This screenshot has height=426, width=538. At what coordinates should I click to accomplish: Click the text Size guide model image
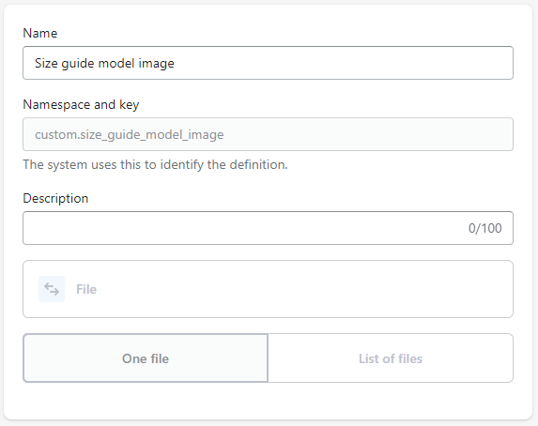click(x=104, y=64)
